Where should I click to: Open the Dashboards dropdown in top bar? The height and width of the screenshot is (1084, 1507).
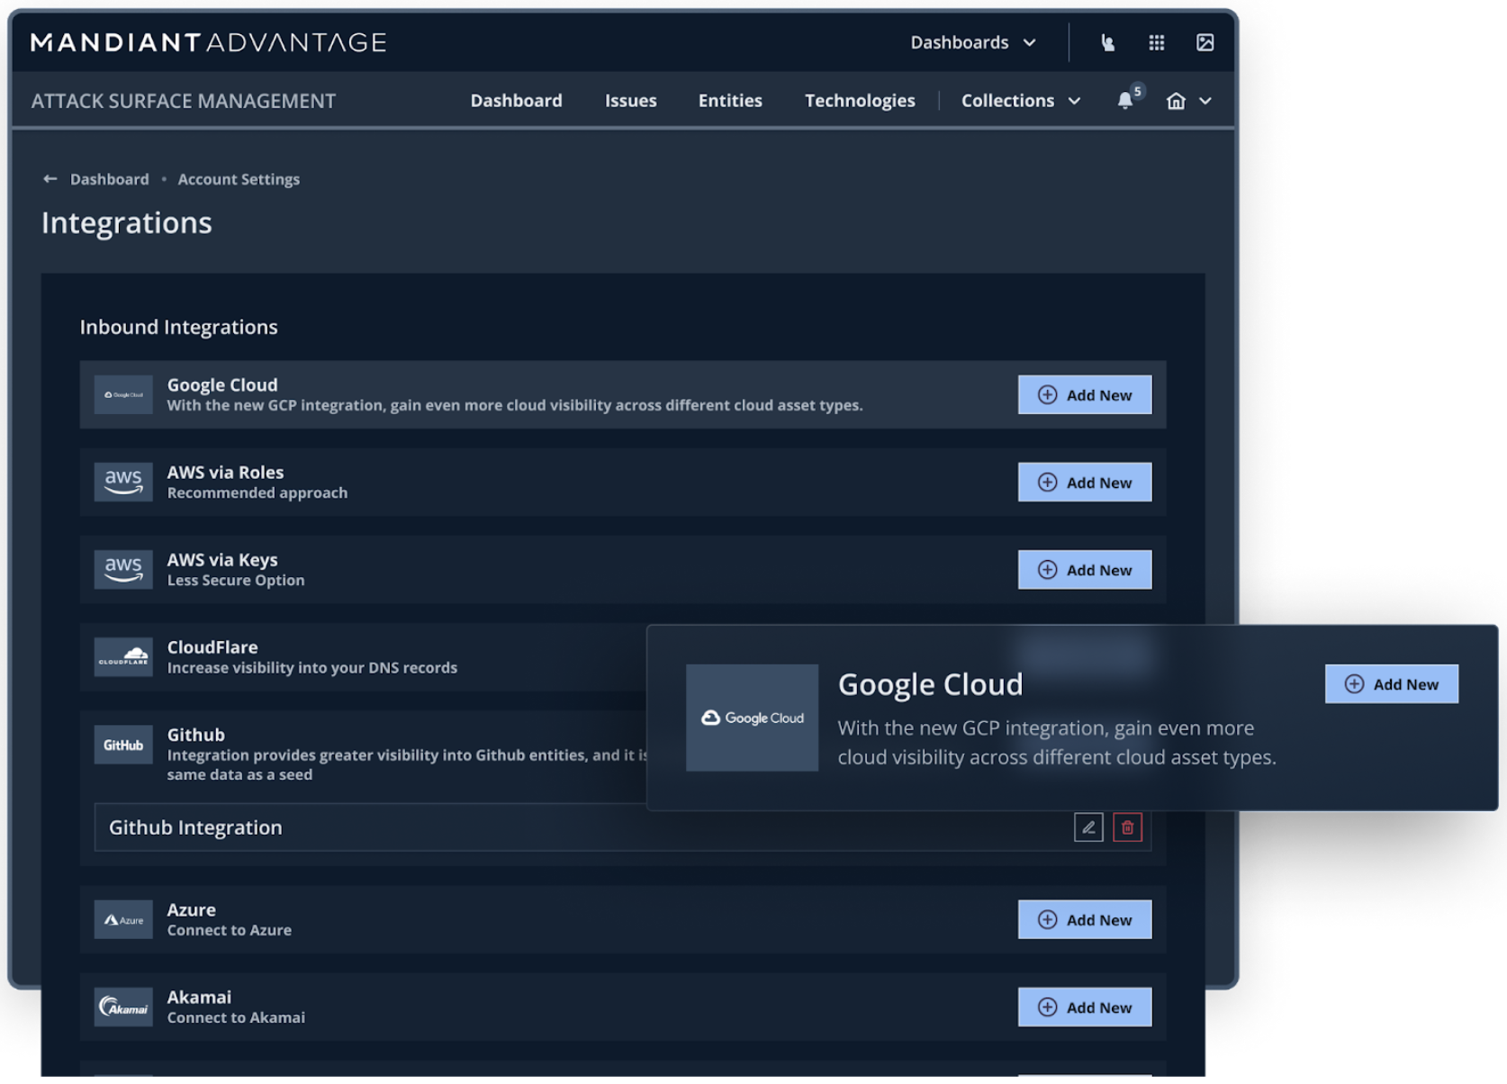973,42
